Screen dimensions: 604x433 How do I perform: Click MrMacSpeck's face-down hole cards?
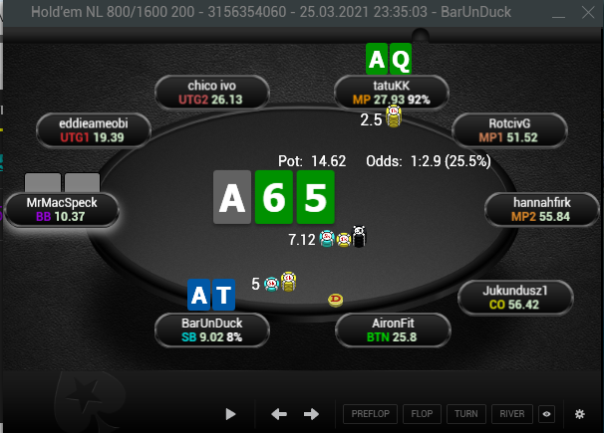[x=63, y=183]
